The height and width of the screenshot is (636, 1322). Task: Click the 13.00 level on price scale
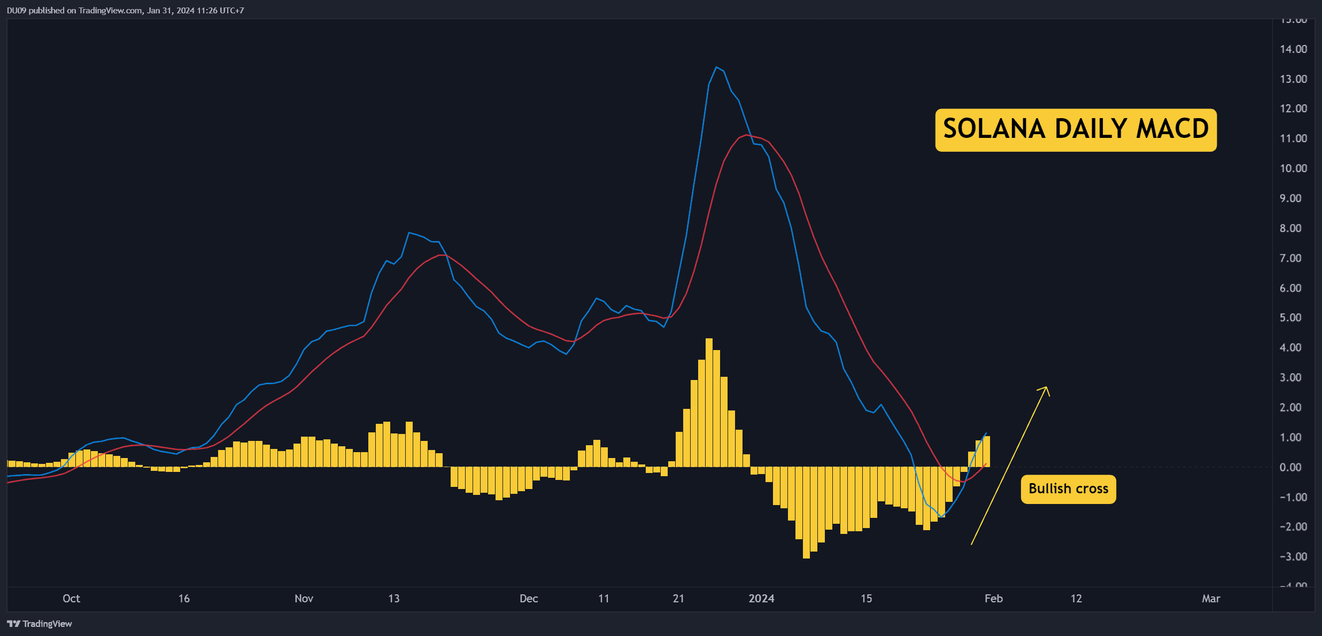(x=1293, y=79)
